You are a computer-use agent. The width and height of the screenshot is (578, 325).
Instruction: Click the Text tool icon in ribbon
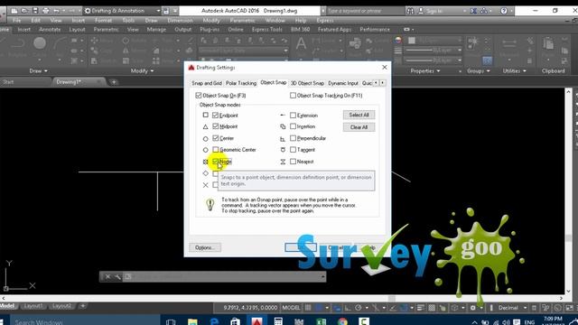point(301,44)
